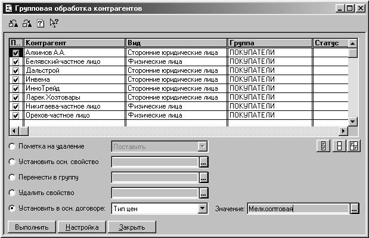Image resolution: width=369 pixels, height=238 pixels.
Task: Select the ИнноТрейд contractor cell
Action: pyautogui.click(x=75, y=88)
